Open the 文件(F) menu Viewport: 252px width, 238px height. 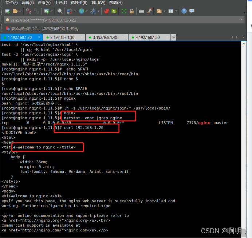pos(11,3)
